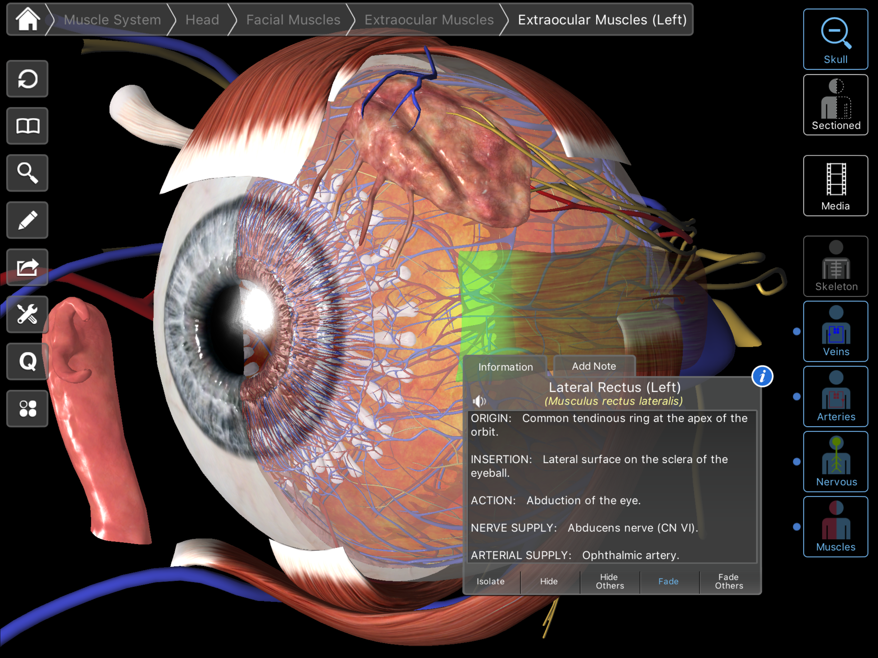Open the four-circles views menu

(27, 409)
